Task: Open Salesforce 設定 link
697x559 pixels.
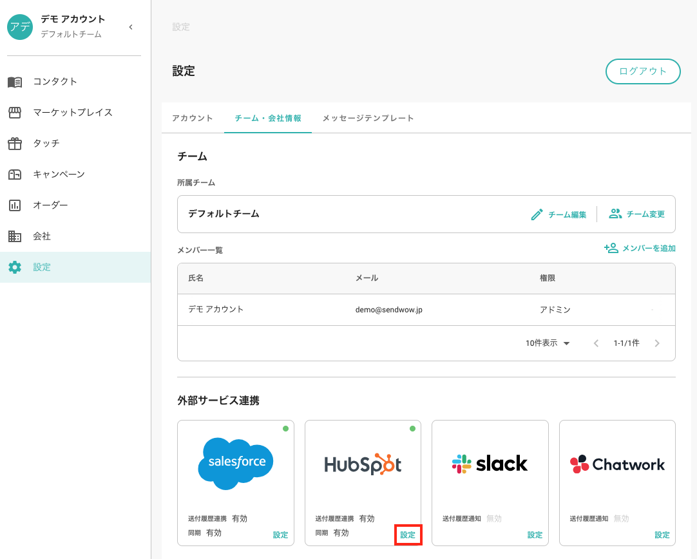Action: [280, 535]
